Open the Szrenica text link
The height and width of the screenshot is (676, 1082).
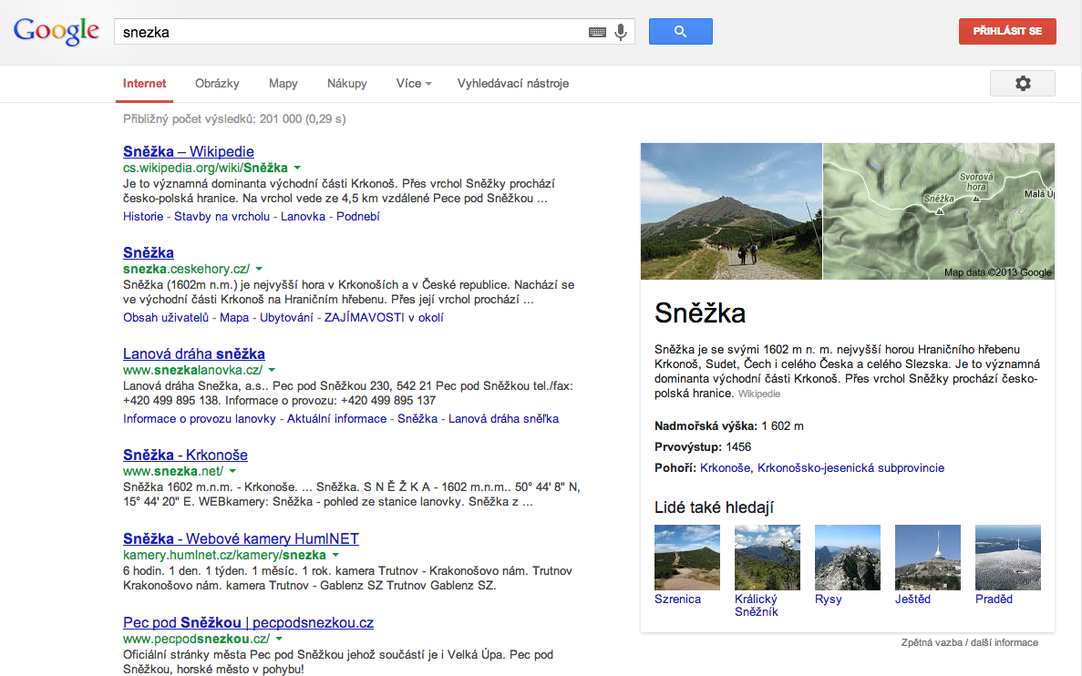[x=677, y=599]
